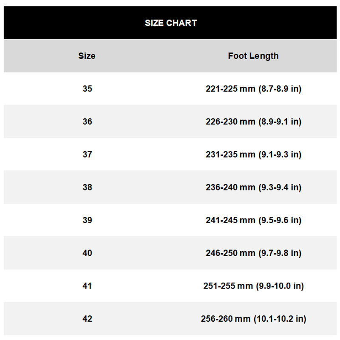Select the 226-230 mm foot length
340x340 pixels.
[230, 122]
